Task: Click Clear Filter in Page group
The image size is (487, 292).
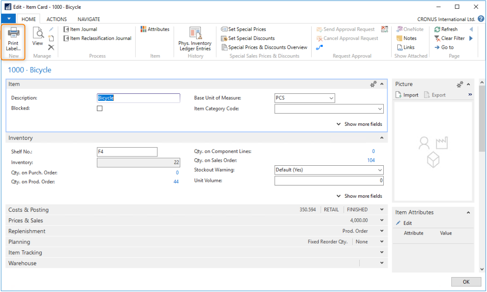Action: (449, 38)
